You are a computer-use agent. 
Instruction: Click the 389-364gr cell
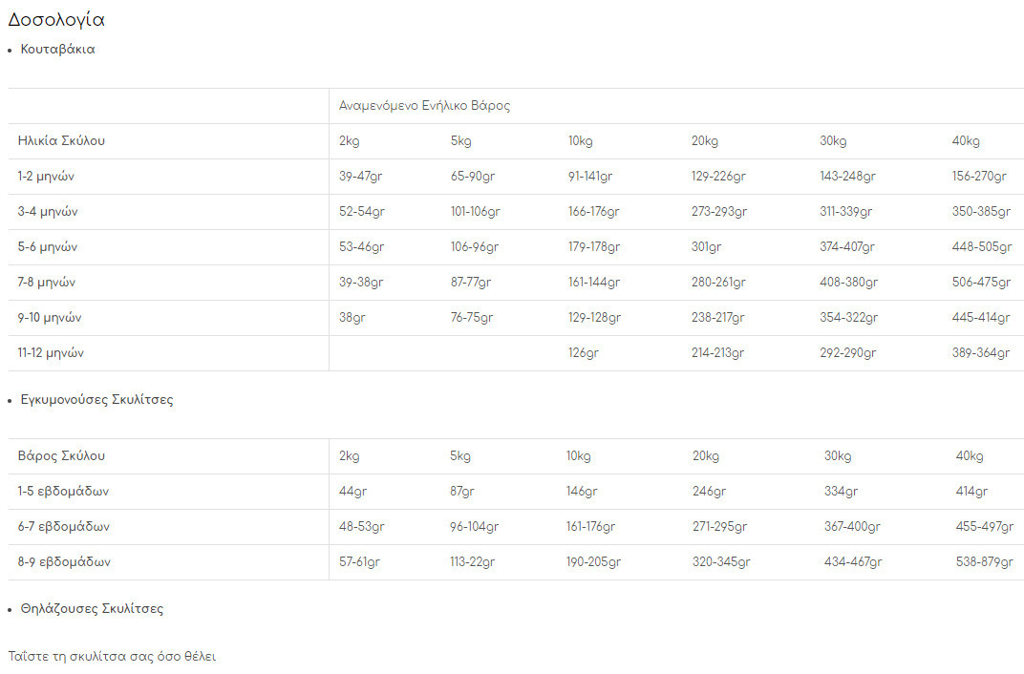(x=980, y=353)
